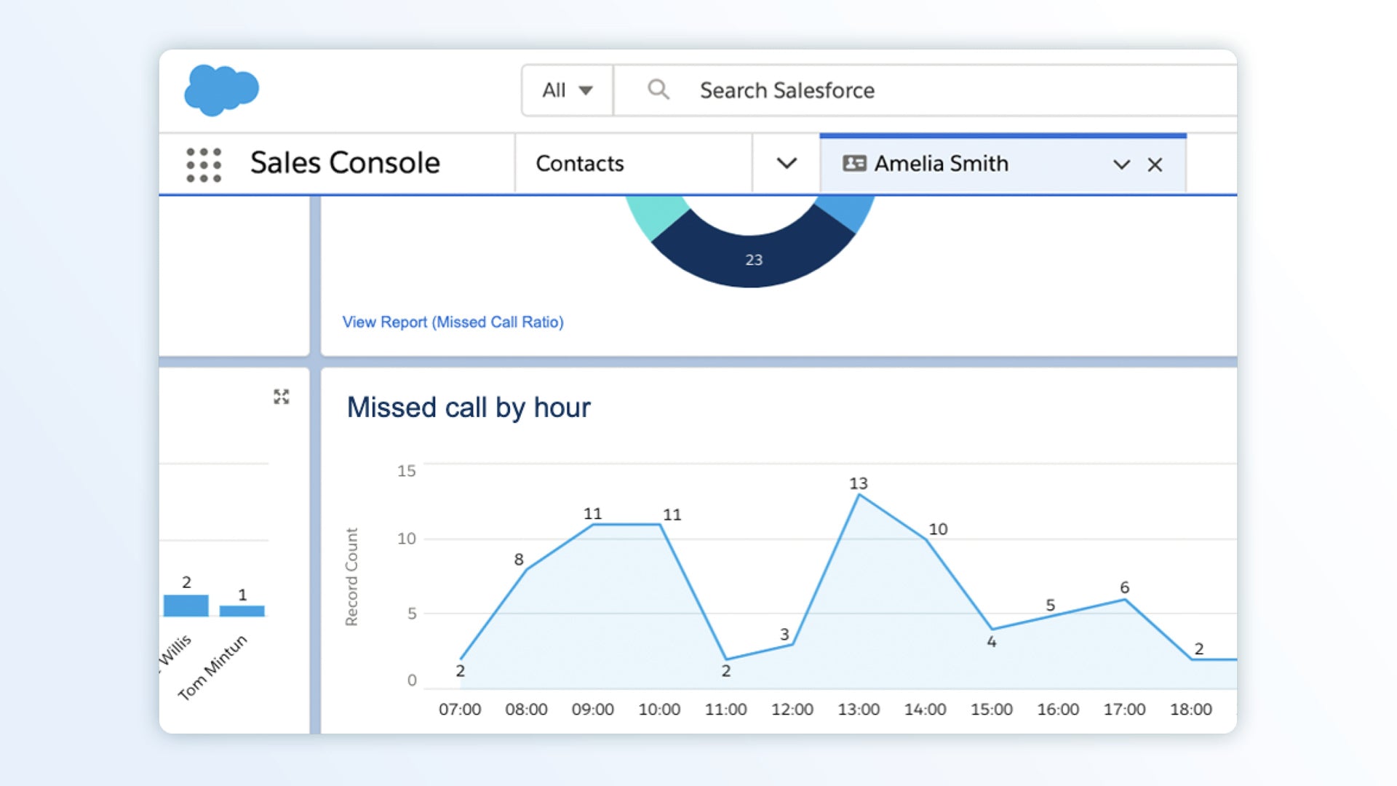Open View Report (Missed Call Ratio) link

(x=453, y=322)
